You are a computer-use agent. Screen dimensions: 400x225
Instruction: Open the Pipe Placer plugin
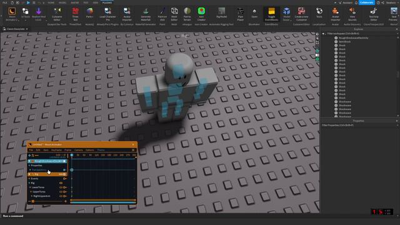point(240,14)
